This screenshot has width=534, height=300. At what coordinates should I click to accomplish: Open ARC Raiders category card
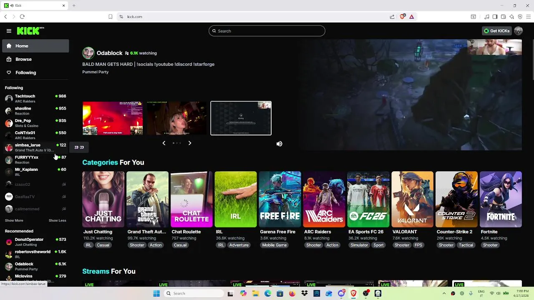[324, 199]
